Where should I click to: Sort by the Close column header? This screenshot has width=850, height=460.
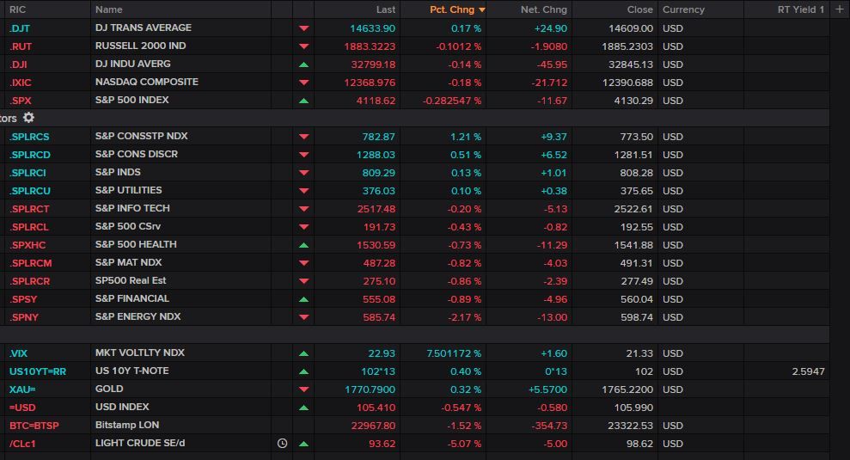(x=639, y=9)
